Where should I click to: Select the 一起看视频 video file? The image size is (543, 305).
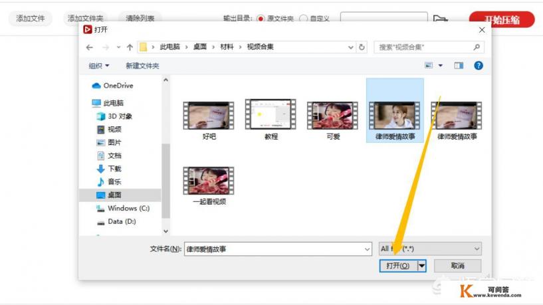[209, 186]
